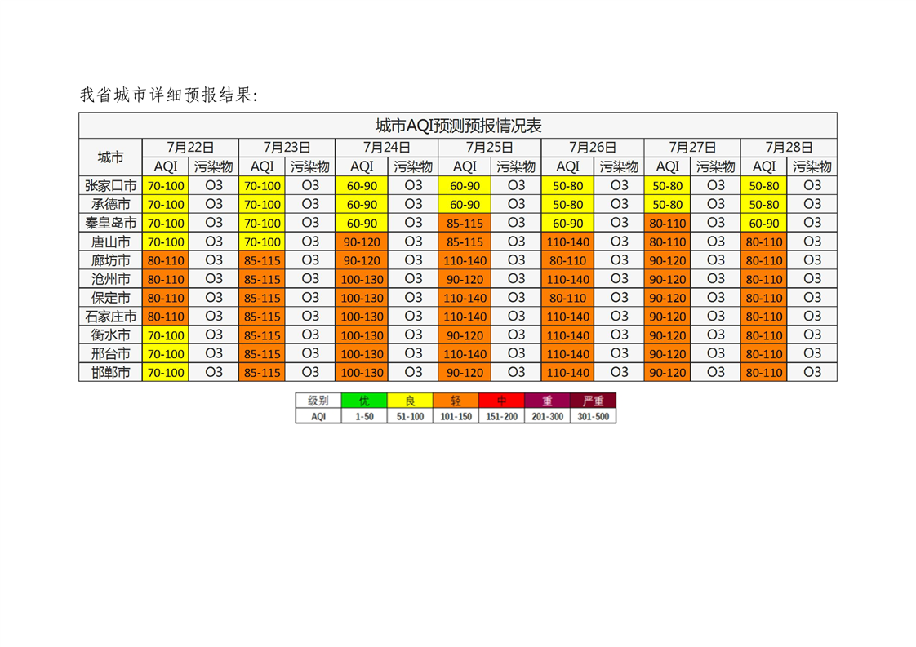Click 秦皇岛市 AQI cell for 7月25日
This screenshot has width=916, height=647.
point(465,223)
